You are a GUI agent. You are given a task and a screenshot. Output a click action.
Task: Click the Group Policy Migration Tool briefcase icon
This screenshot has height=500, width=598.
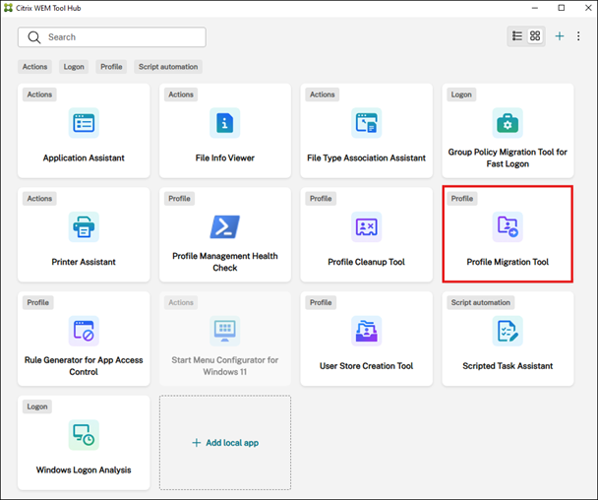pyautogui.click(x=508, y=123)
